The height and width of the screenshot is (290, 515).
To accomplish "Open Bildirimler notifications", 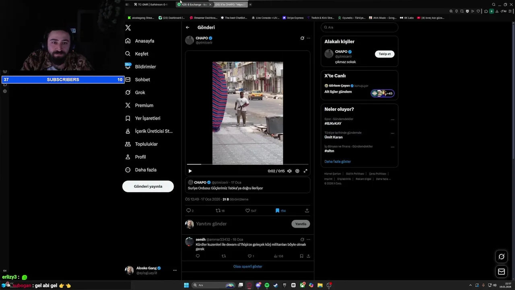I will 140,66.
